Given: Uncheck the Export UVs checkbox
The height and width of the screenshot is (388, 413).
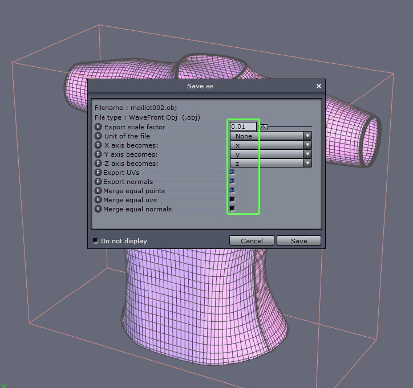Looking at the screenshot, I should [x=232, y=171].
